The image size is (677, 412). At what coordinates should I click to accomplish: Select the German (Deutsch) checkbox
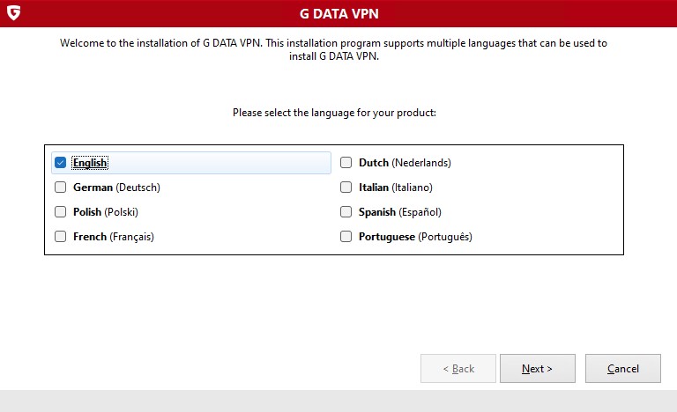(x=61, y=188)
